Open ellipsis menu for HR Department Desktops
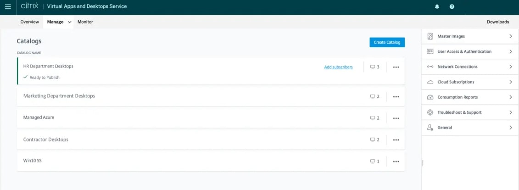The height and width of the screenshot is (190, 519). (396, 67)
